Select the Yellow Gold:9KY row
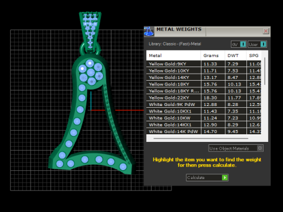 click(204, 64)
